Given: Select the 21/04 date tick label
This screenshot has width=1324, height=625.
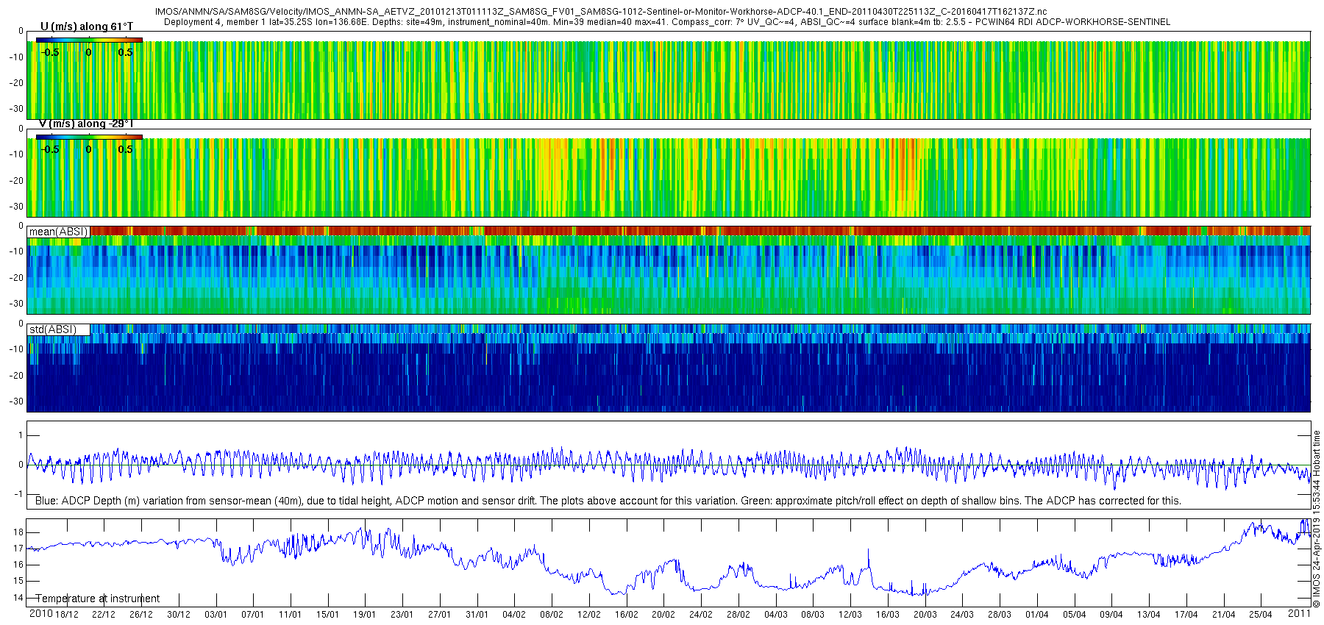Looking at the screenshot, I should click(1224, 615).
